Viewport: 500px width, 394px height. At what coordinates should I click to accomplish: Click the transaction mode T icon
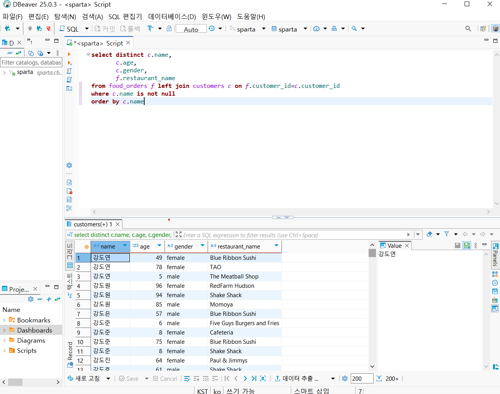click(150, 28)
